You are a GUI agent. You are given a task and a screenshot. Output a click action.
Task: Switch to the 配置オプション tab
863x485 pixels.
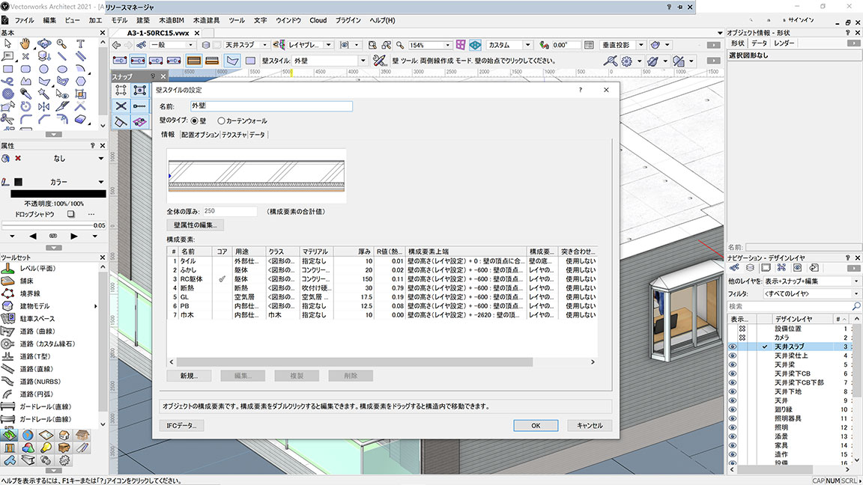coord(198,135)
